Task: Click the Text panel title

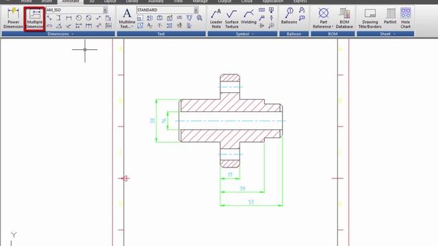Action: (x=161, y=34)
